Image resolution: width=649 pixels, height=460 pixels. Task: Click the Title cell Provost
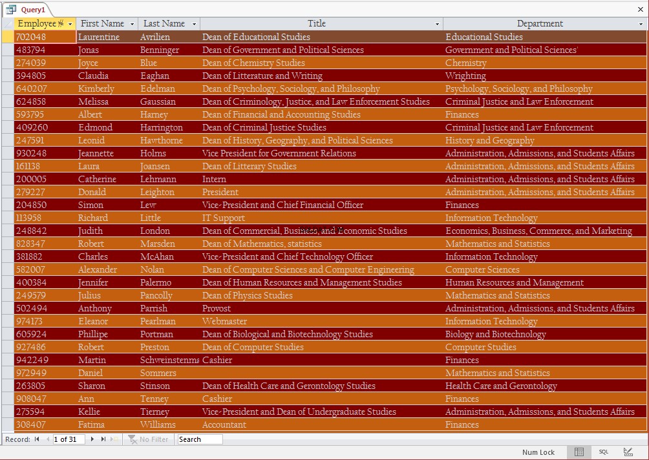[322, 308]
